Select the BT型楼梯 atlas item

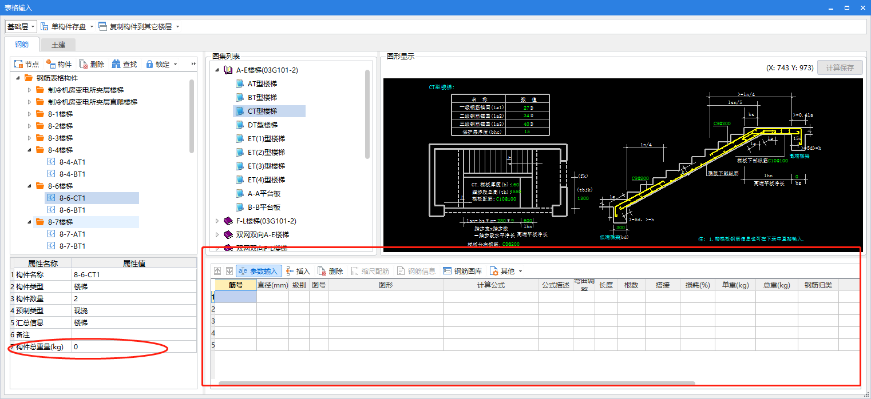262,97
